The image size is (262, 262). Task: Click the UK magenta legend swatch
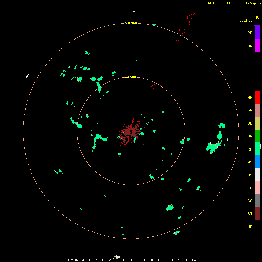[257, 45]
